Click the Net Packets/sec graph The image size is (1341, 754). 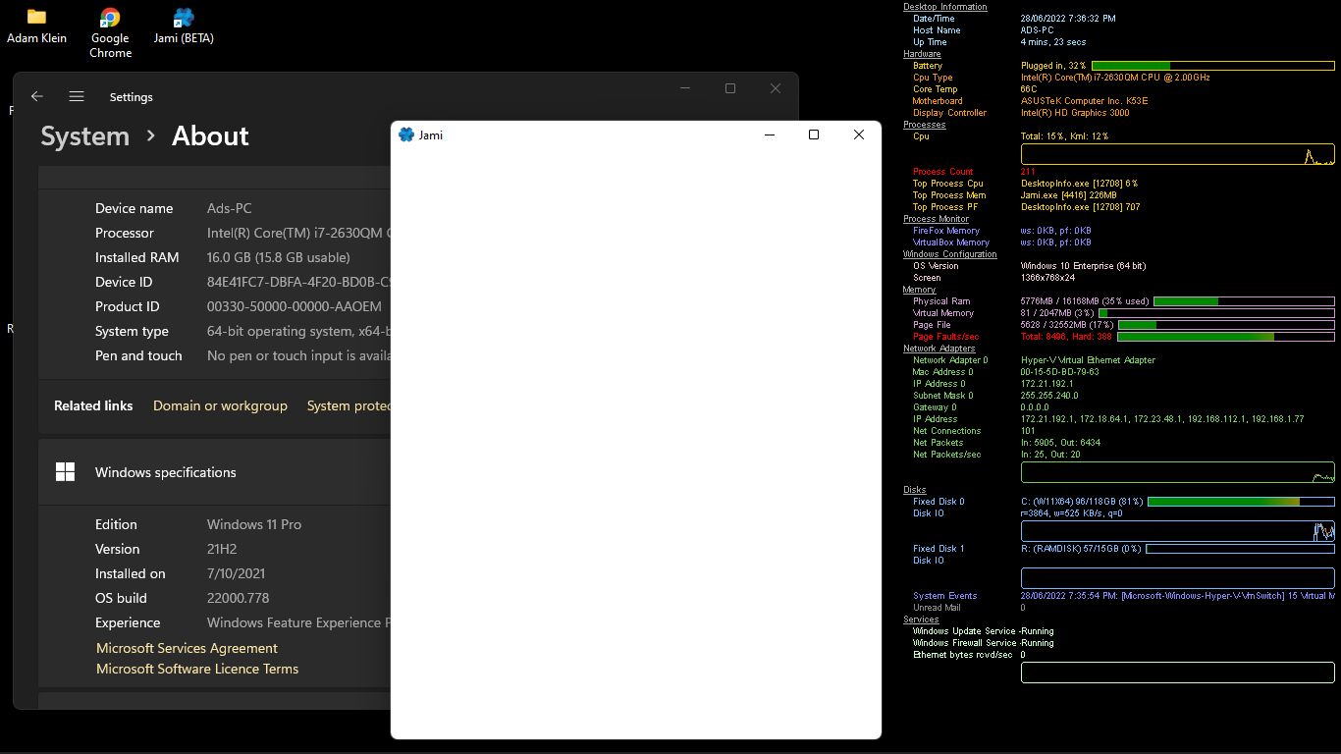coord(1178,472)
